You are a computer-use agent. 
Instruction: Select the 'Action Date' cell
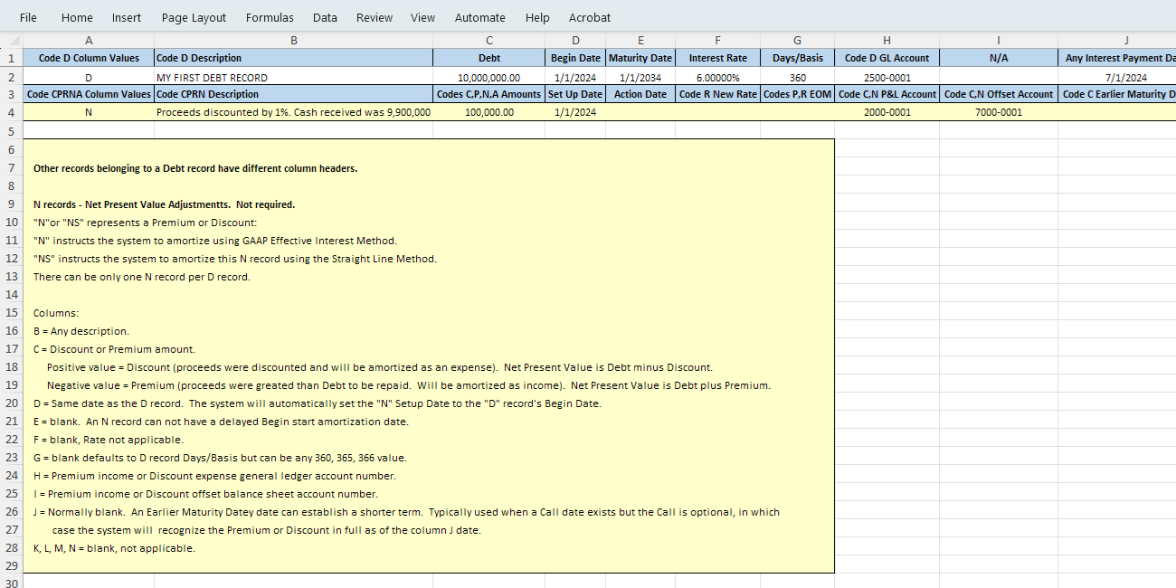[640, 94]
